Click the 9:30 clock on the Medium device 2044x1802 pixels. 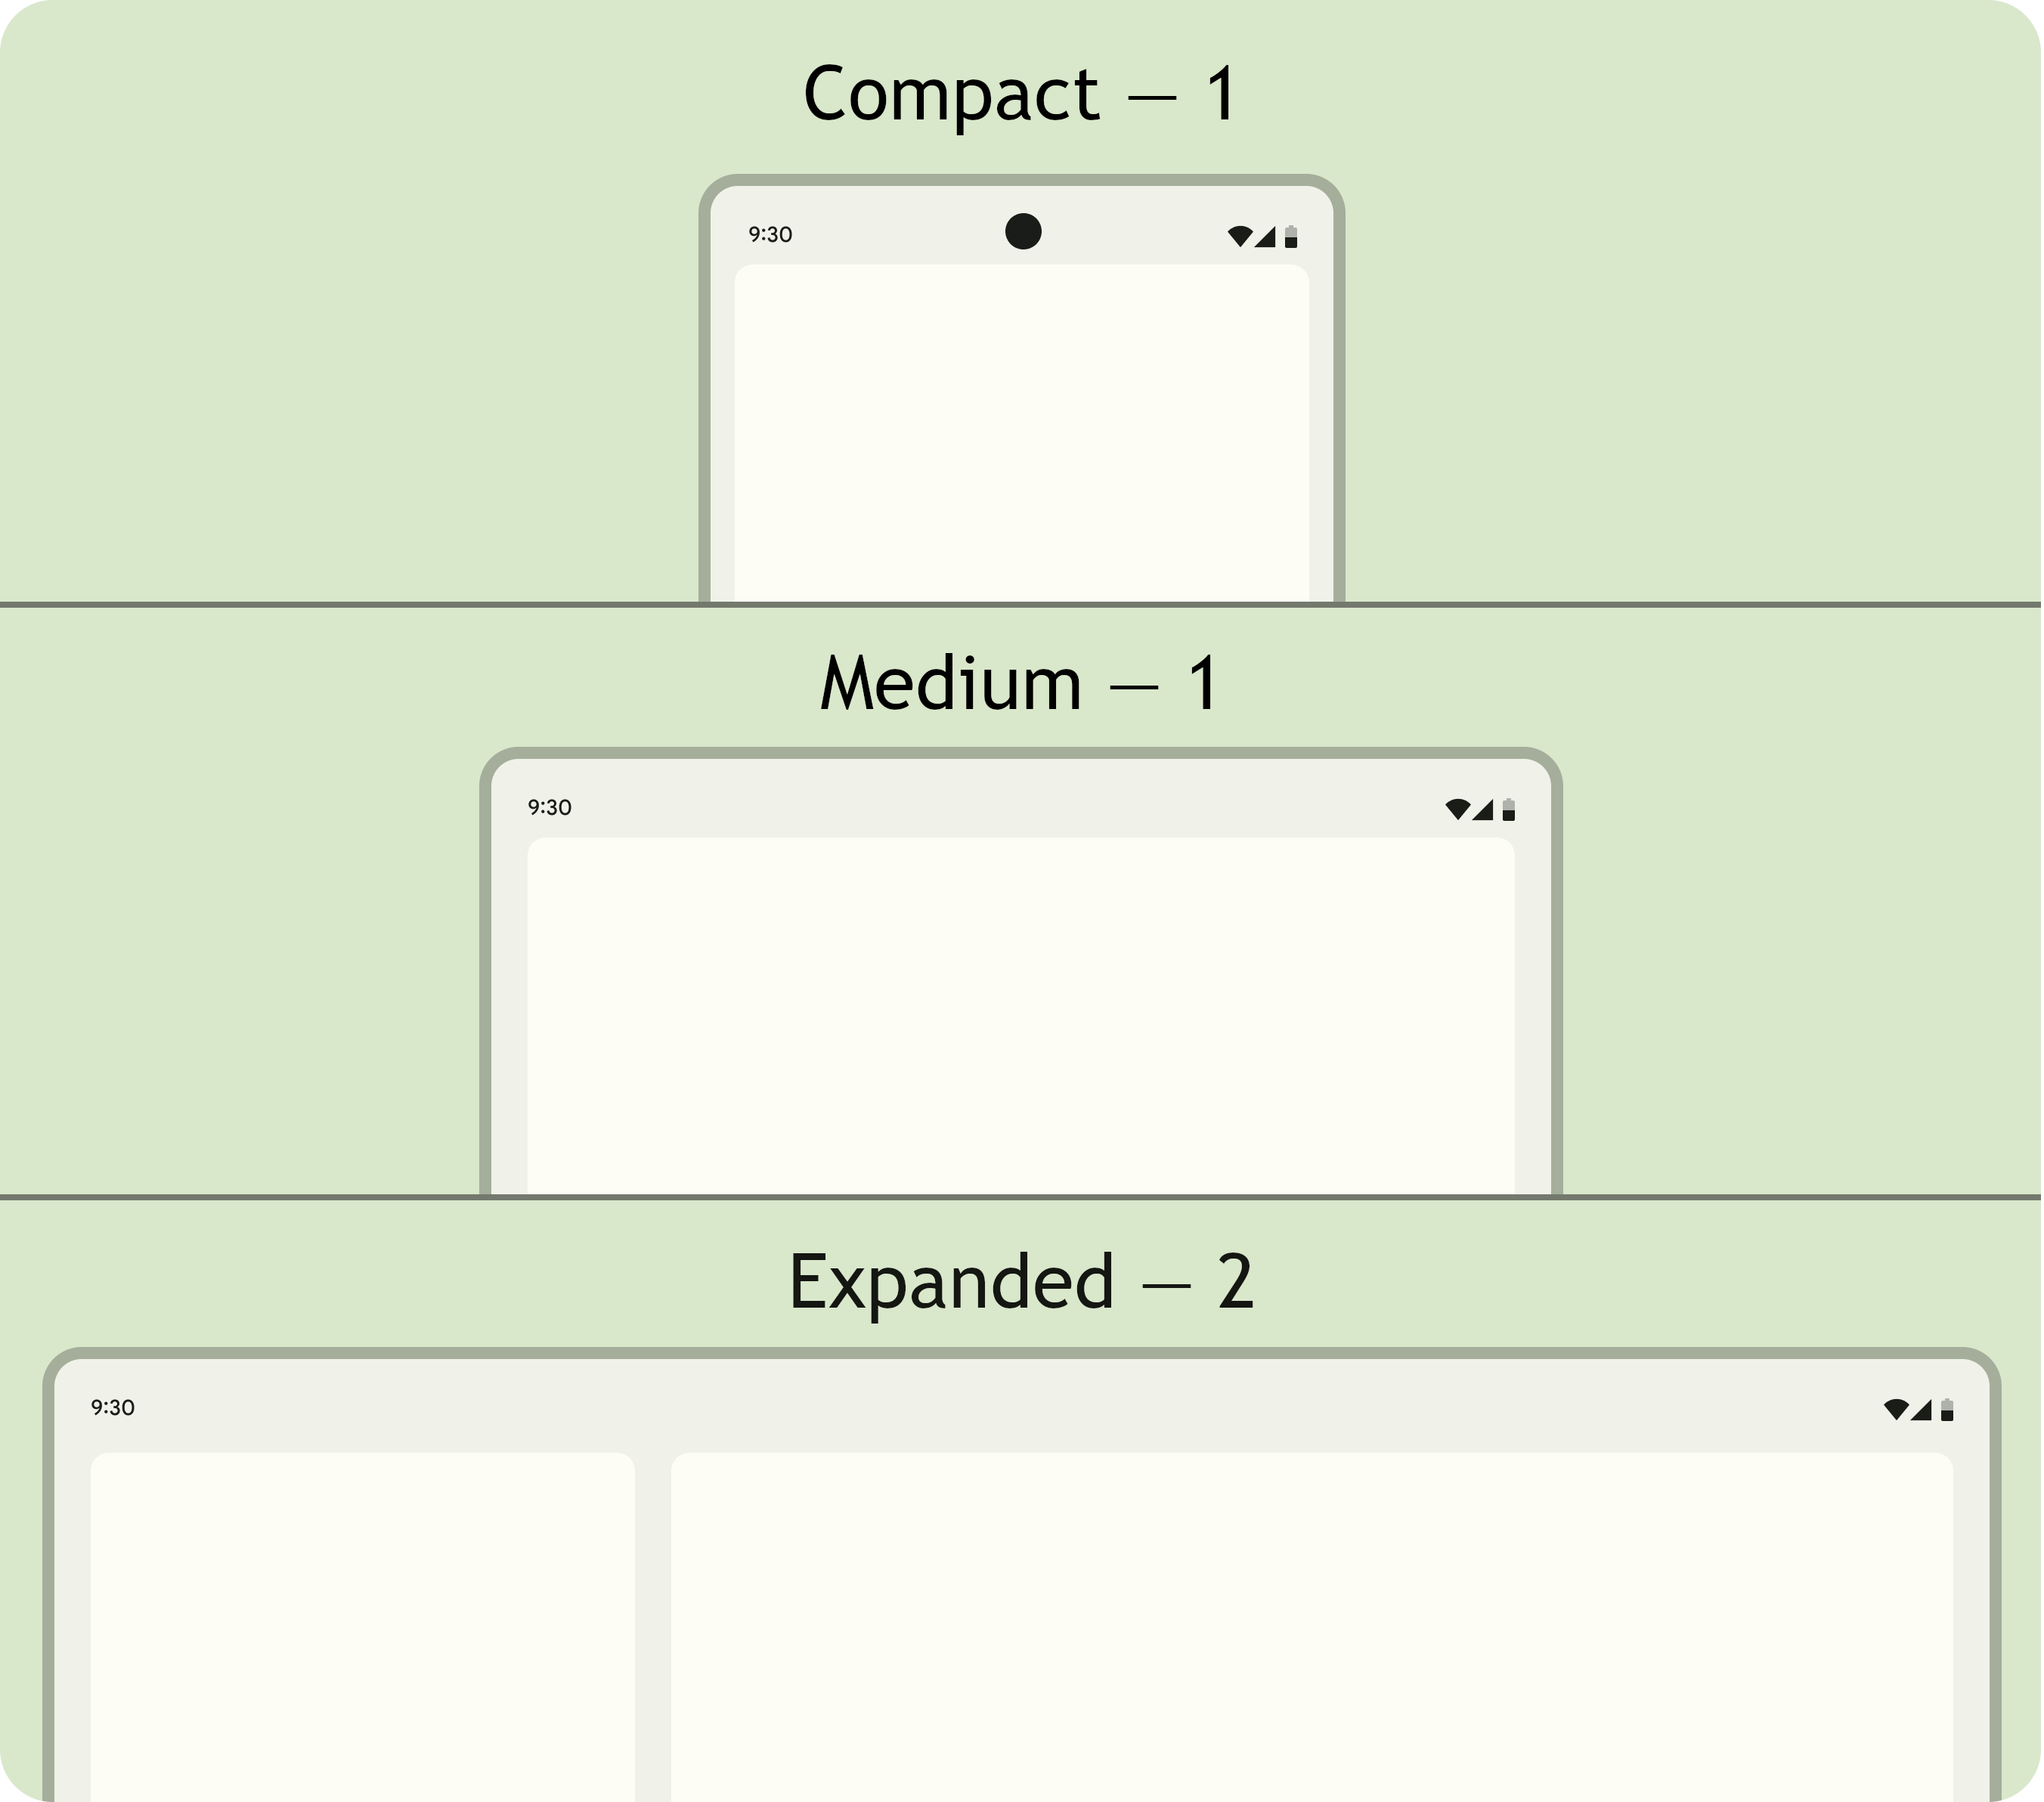click(x=550, y=807)
